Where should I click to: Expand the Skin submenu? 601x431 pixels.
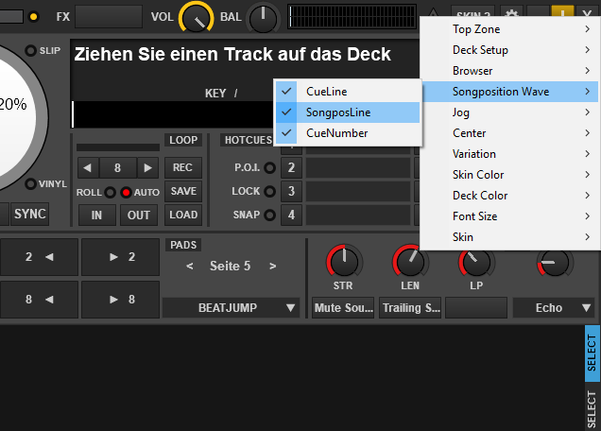pyautogui.click(x=508, y=237)
